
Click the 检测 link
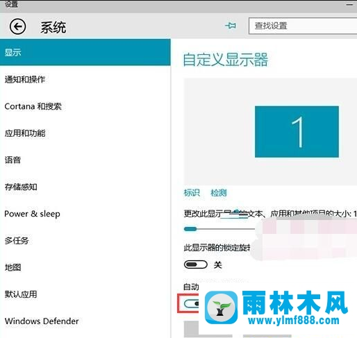click(219, 192)
